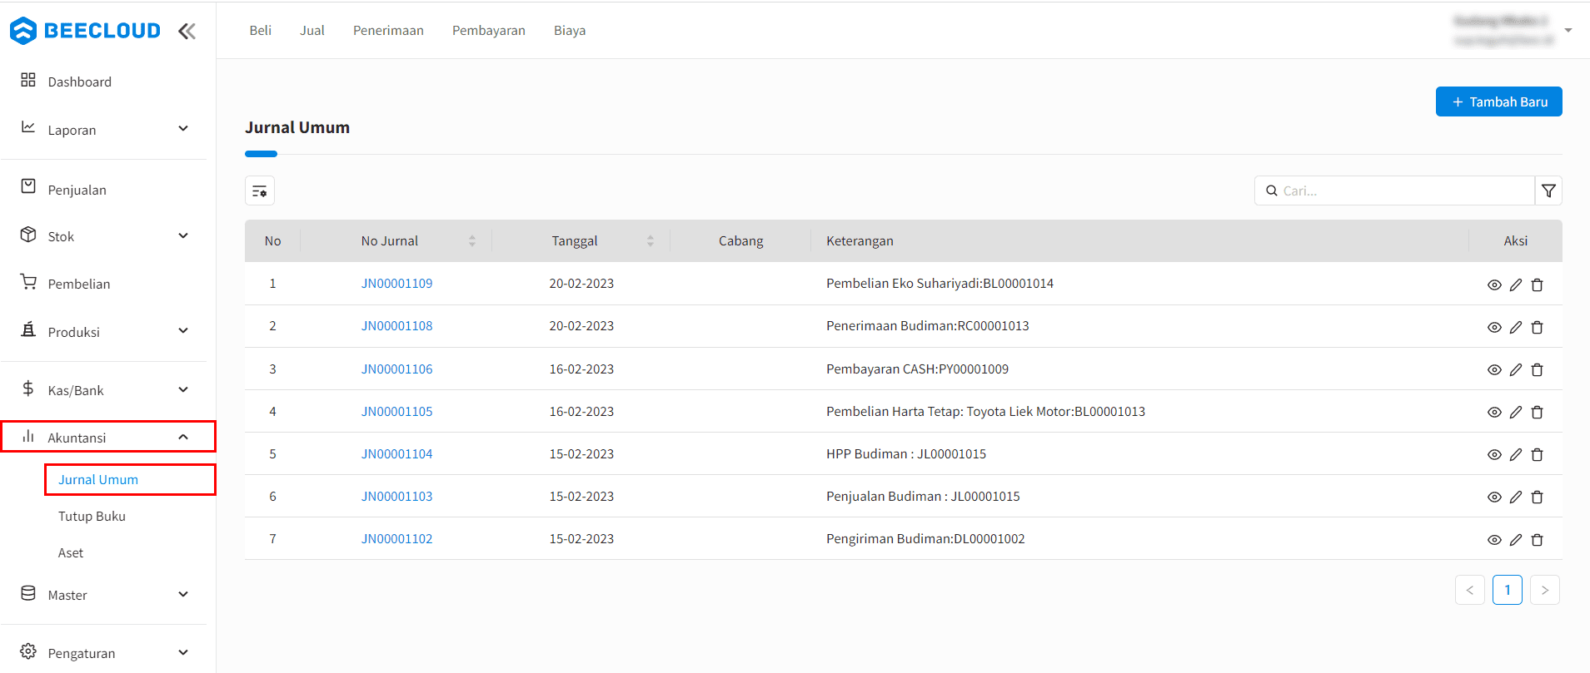Screen dimensions: 1590x673
Task: Open Dashboard from sidebar icon
Action: (x=28, y=80)
